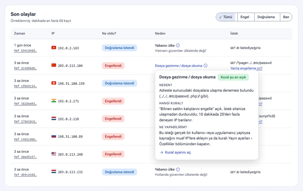Open Ref db9ce288 reference link
The image size is (303, 191).
(25, 175)
